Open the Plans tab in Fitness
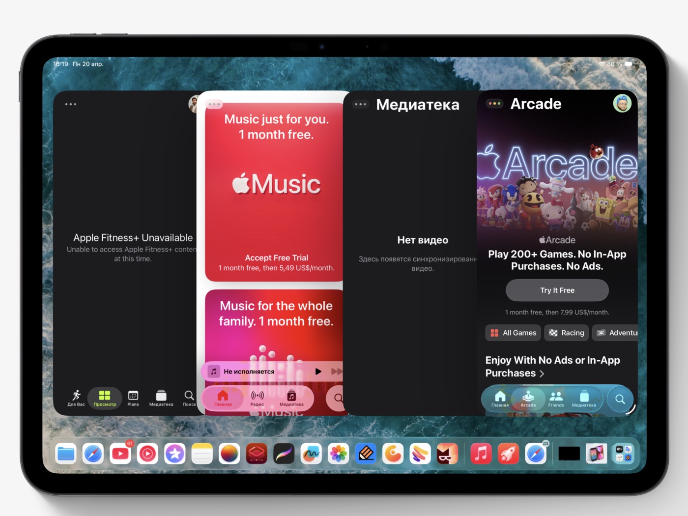688x516 pixels. point(133,398)
